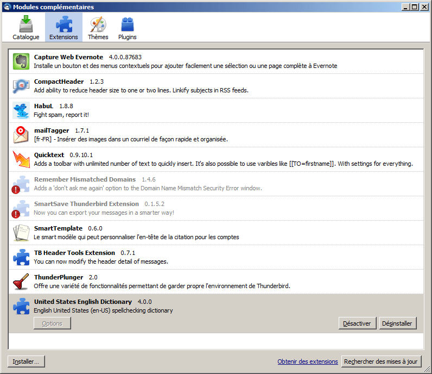This screenshot has width=432, height=374.
Task: Click the 'Now you can export your messages' text
Action: [104, 213]
